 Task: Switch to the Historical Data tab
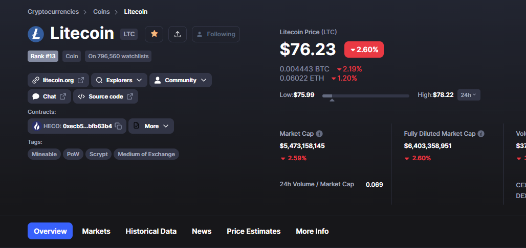pyautogui.click(x=151, y=231)
